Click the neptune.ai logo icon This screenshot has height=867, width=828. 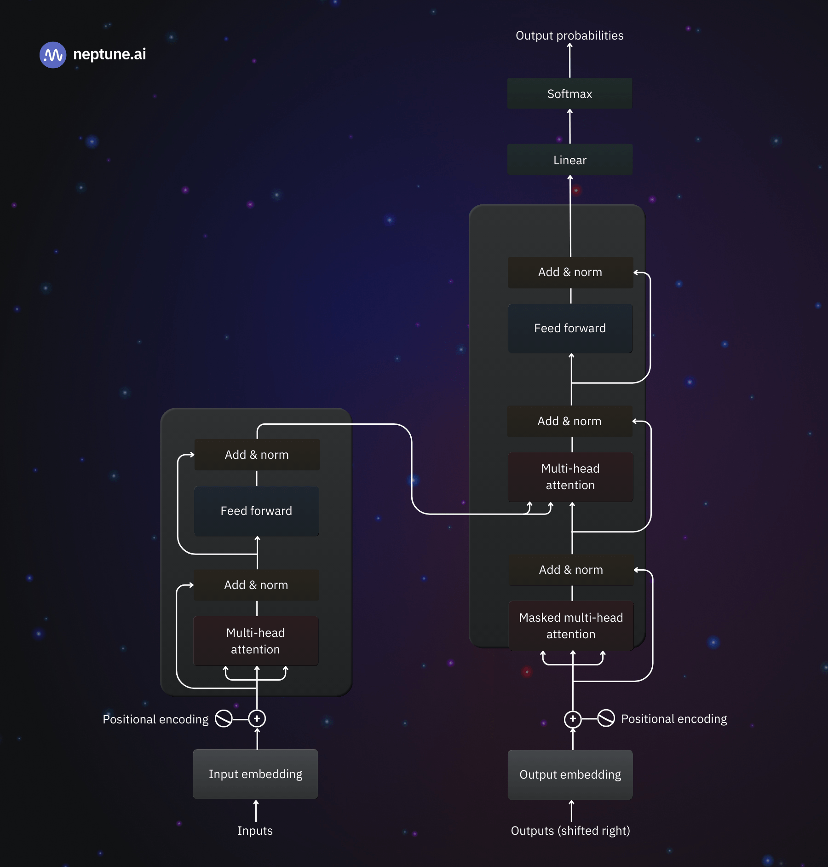52,54
